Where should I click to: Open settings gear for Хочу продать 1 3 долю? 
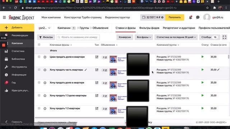point(45,96)
